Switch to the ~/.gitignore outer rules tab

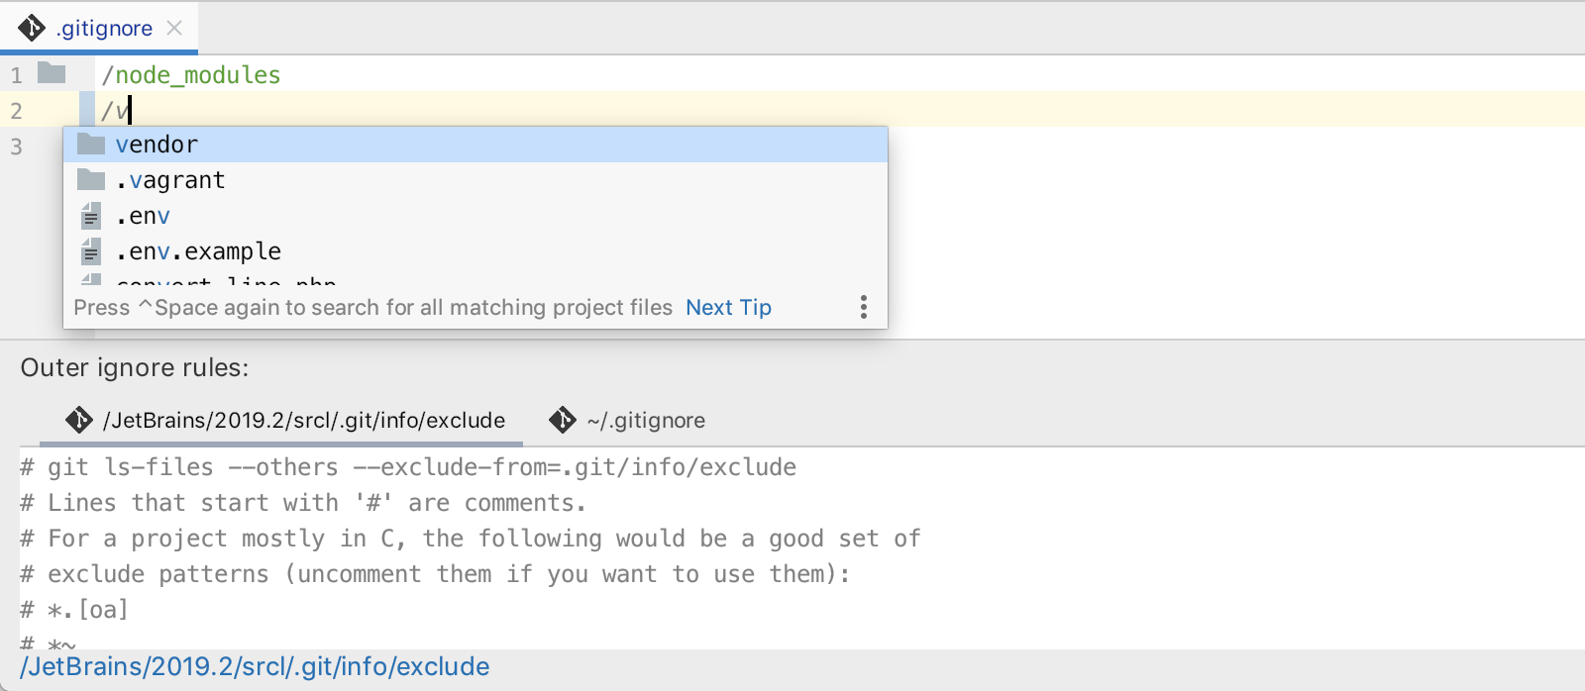click(645, 420)
